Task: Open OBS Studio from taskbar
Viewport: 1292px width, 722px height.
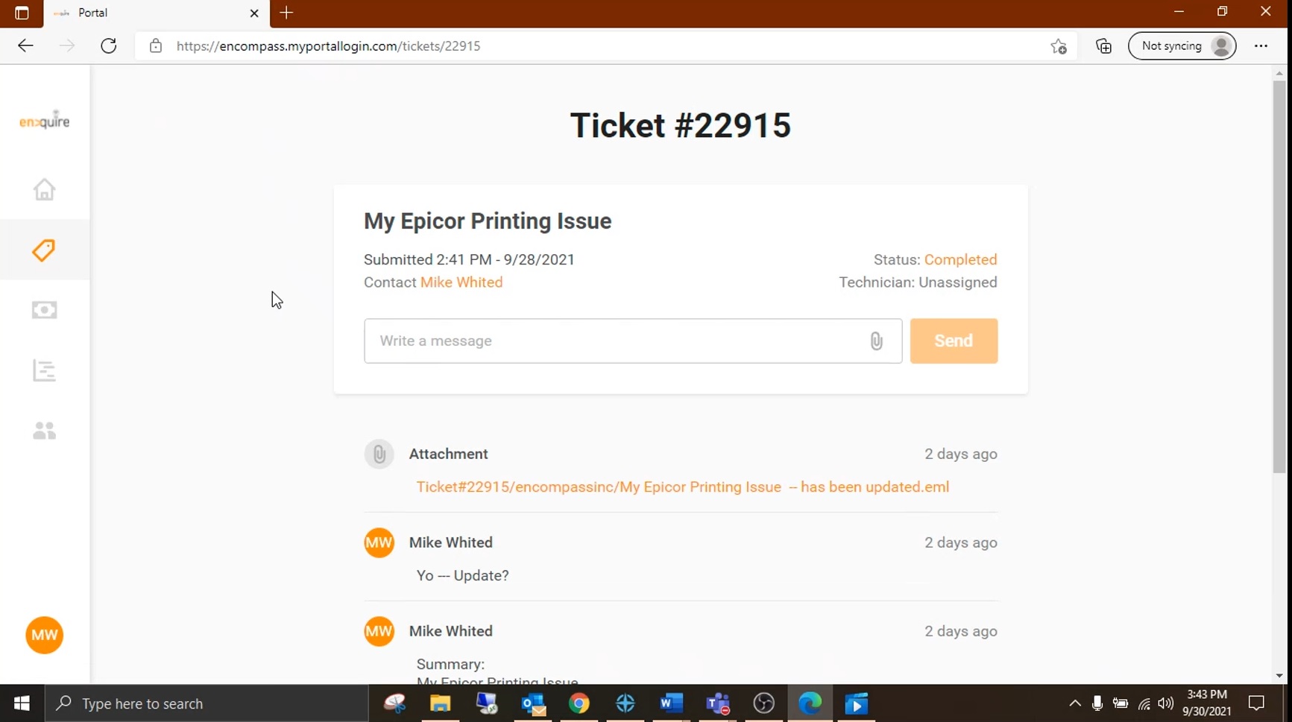Action: pos(764,703)
